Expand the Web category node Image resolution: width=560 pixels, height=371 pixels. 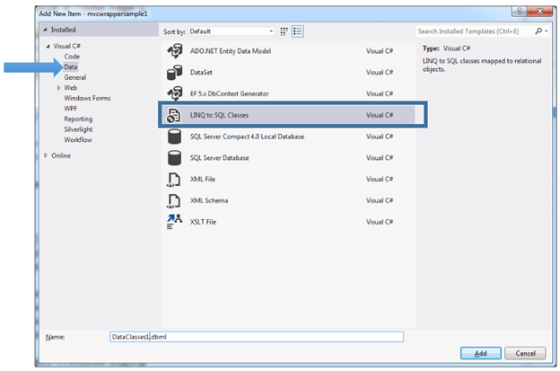59,88
